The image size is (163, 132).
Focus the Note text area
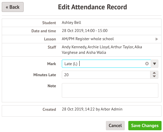coord(110,90)
